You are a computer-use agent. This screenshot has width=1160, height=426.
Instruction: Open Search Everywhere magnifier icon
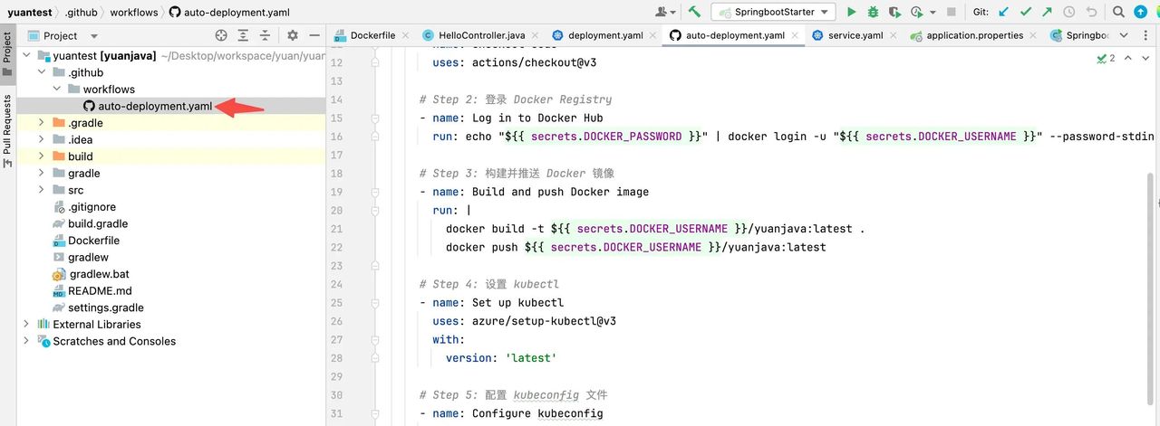click(1118, 12)
